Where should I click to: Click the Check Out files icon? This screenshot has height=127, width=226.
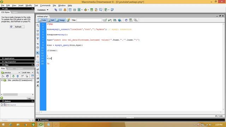tap(22, 76)
